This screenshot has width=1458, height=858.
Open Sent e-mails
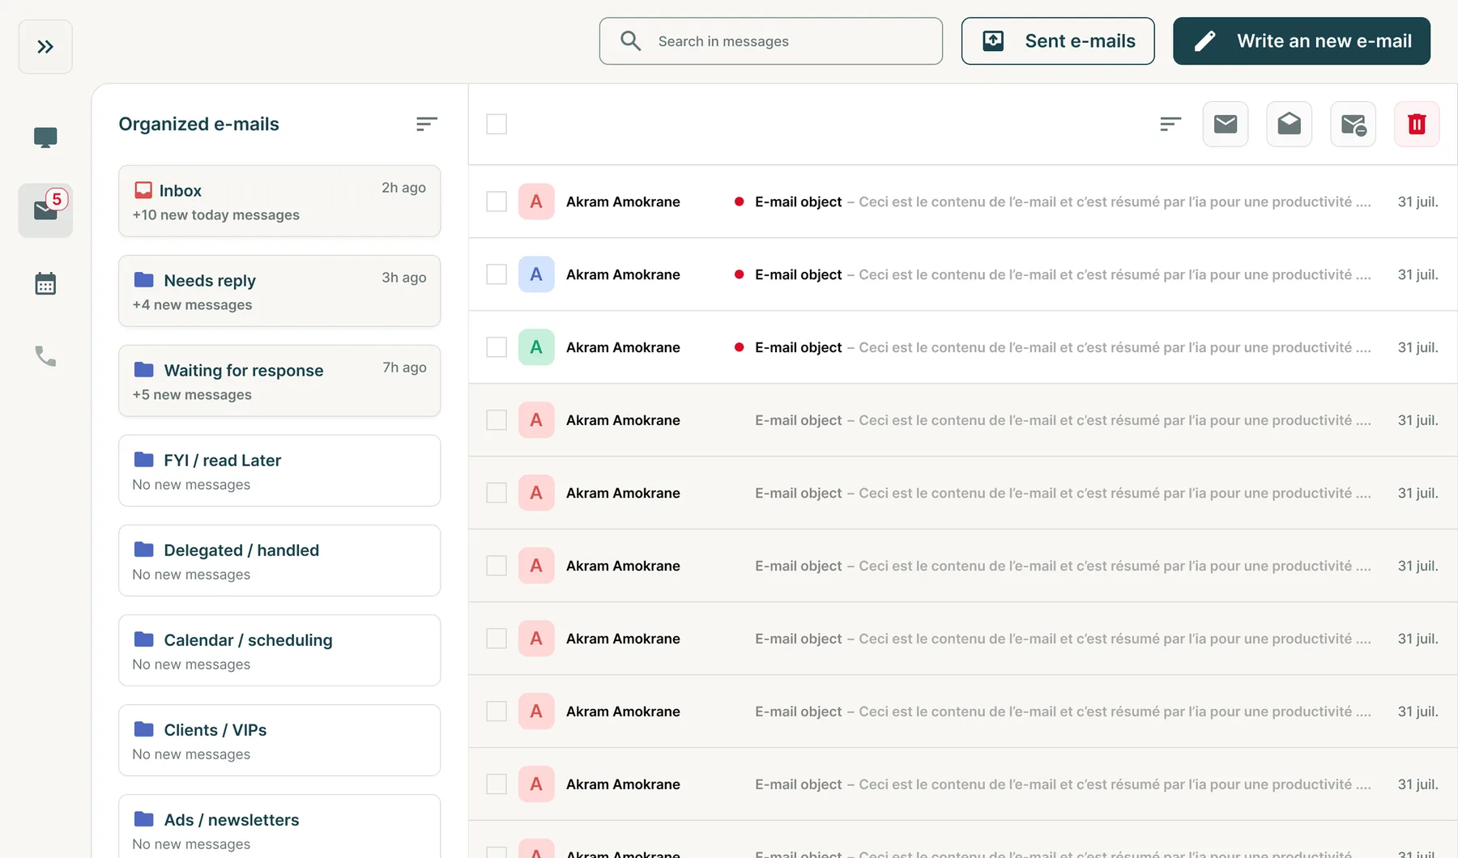click(1058, 41)
